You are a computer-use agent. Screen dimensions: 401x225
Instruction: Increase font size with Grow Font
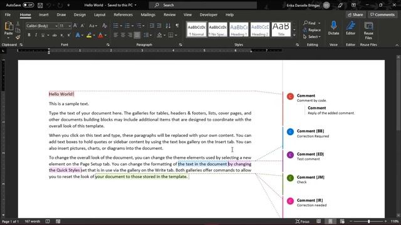click(x=75, y=26)
